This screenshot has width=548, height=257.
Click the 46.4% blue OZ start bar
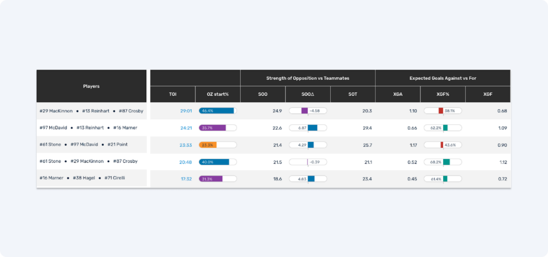click(x=217, y=111)
